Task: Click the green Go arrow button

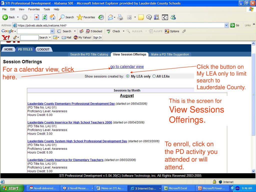Action: [235, 25]
